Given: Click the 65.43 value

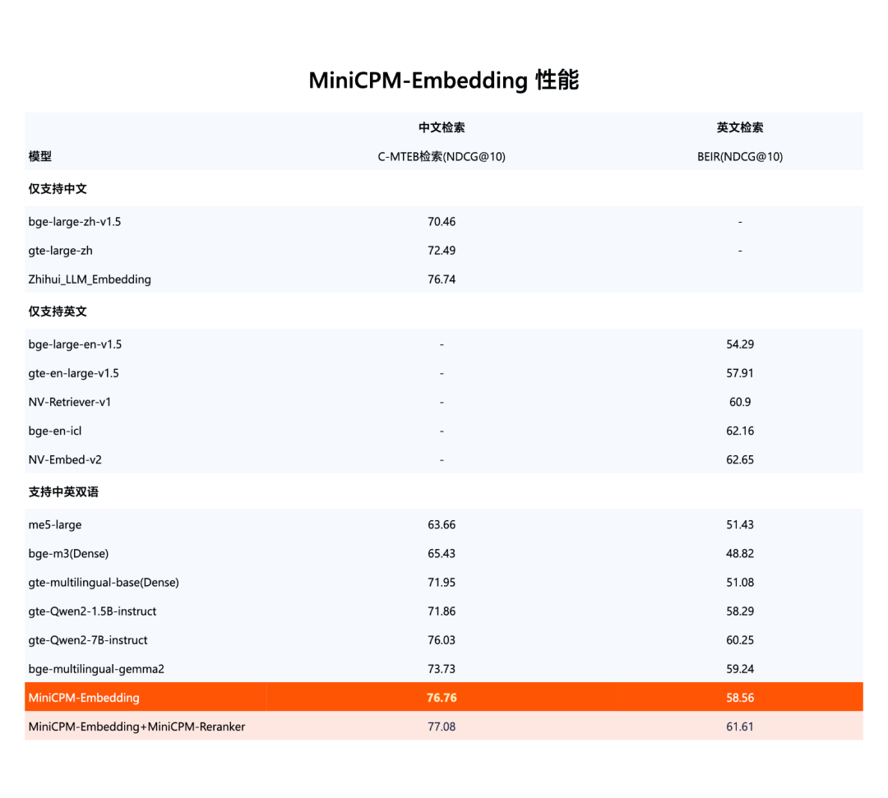Looking at the screenshot, I should [442, 554].
